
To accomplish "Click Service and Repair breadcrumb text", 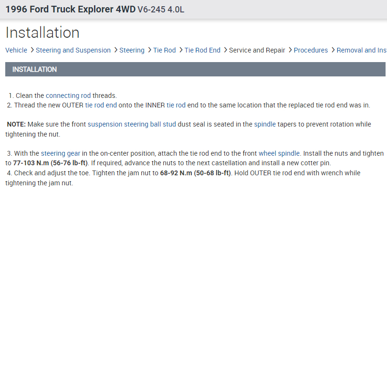I will (x=257, y=50).
